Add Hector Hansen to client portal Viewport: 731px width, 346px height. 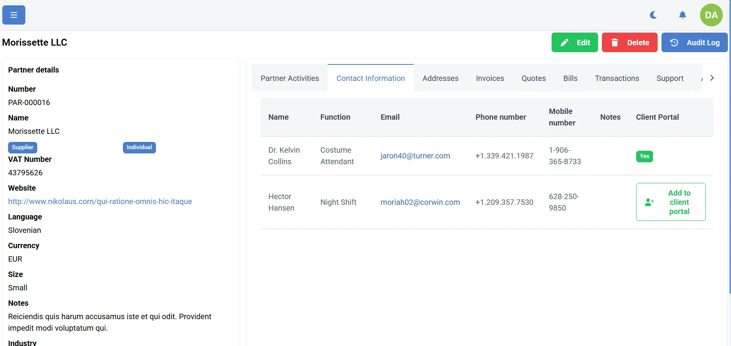[x=670, y=202]
